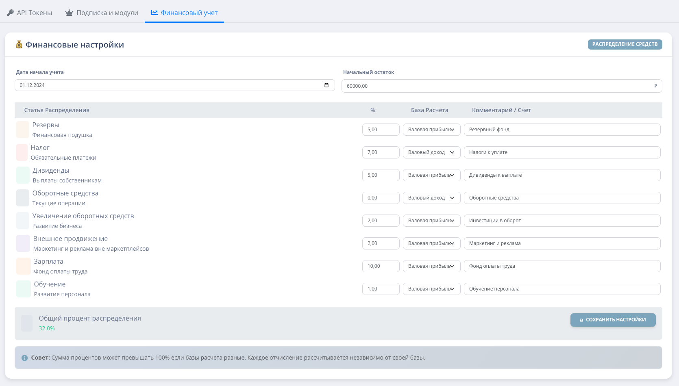679x386 pixels.
Task: Click the money bag icon beside Финансовые настройки
Action: click(19, 45)
